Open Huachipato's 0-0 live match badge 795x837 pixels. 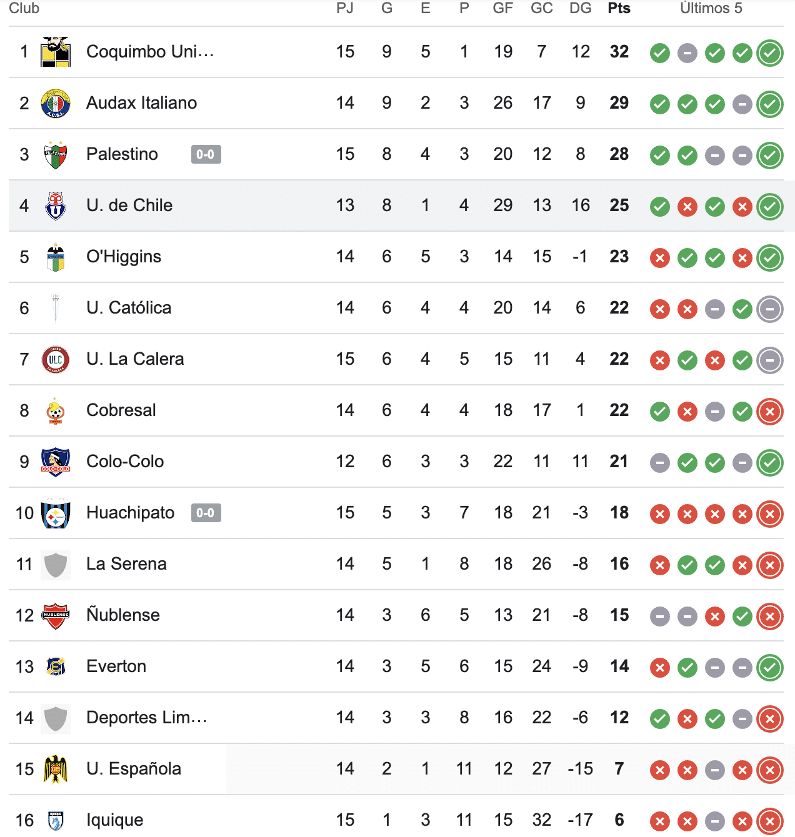click(206, 513)
